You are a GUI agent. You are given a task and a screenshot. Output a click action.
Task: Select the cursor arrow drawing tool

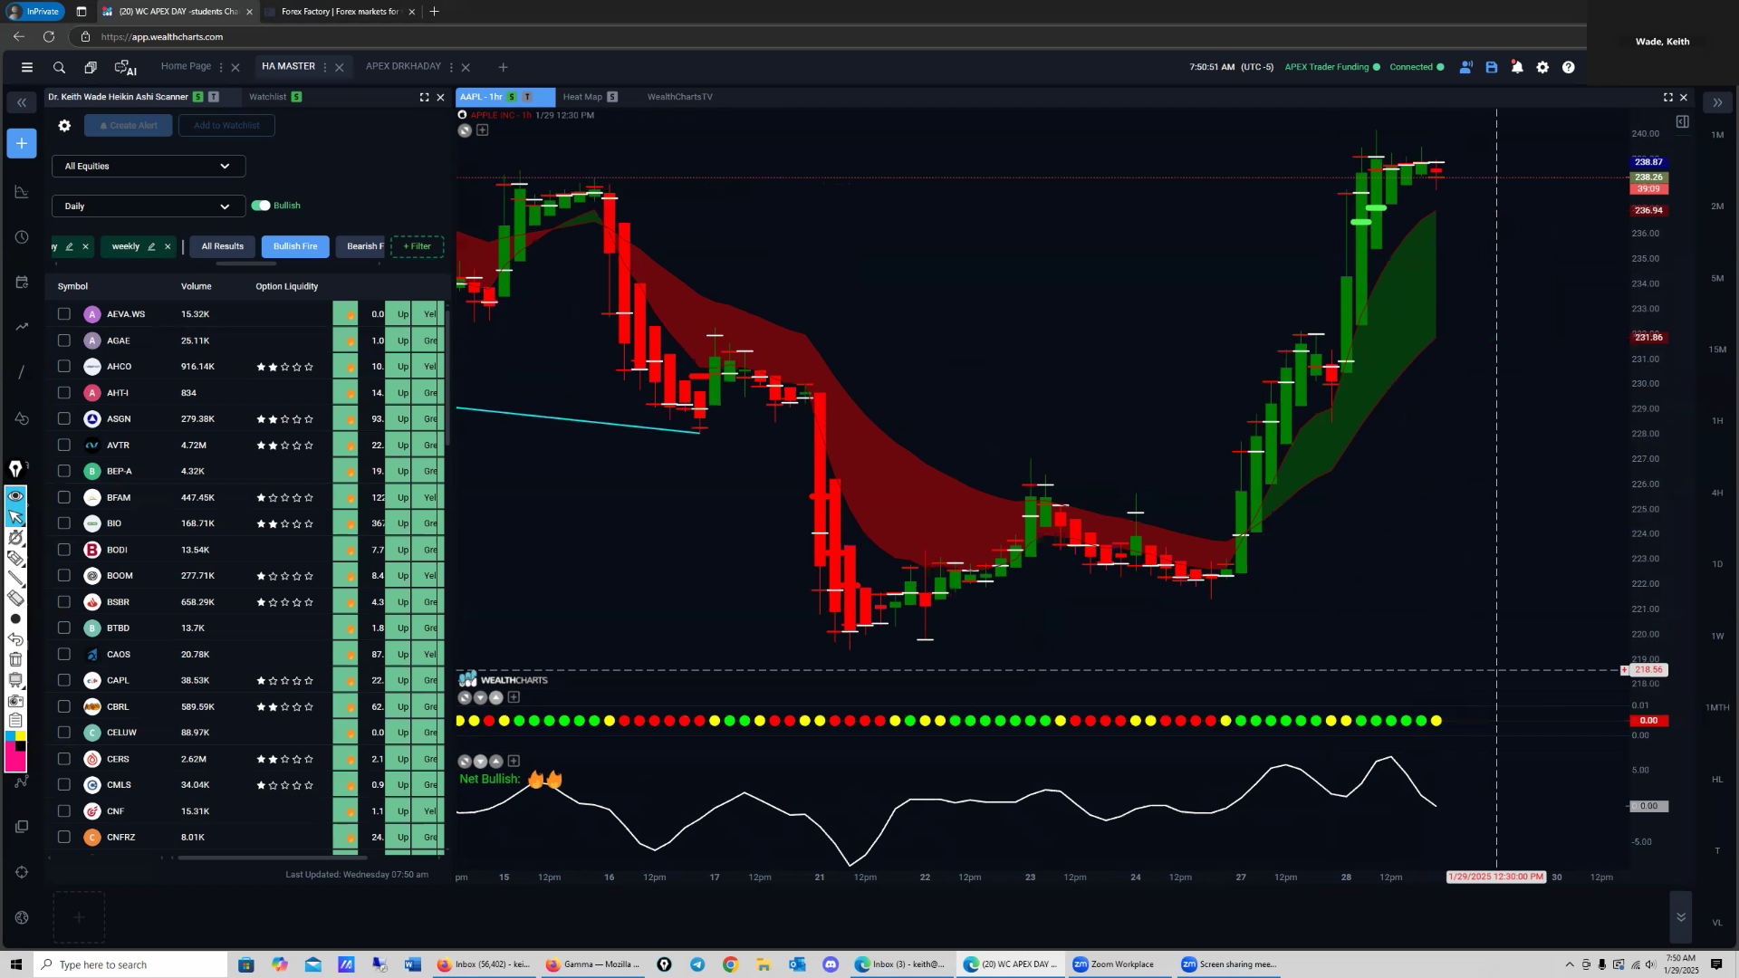pos(15,517)
